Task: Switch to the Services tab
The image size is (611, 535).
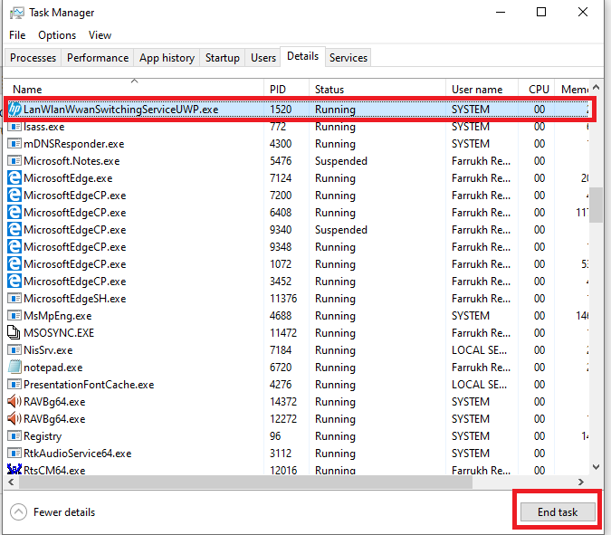Action: pos(348,58)
